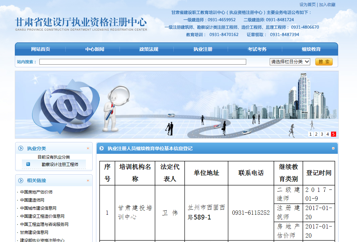Switch banner to slide 1
Image resolution: width=357 pixels, height=242 pixels.
(311, 134)
